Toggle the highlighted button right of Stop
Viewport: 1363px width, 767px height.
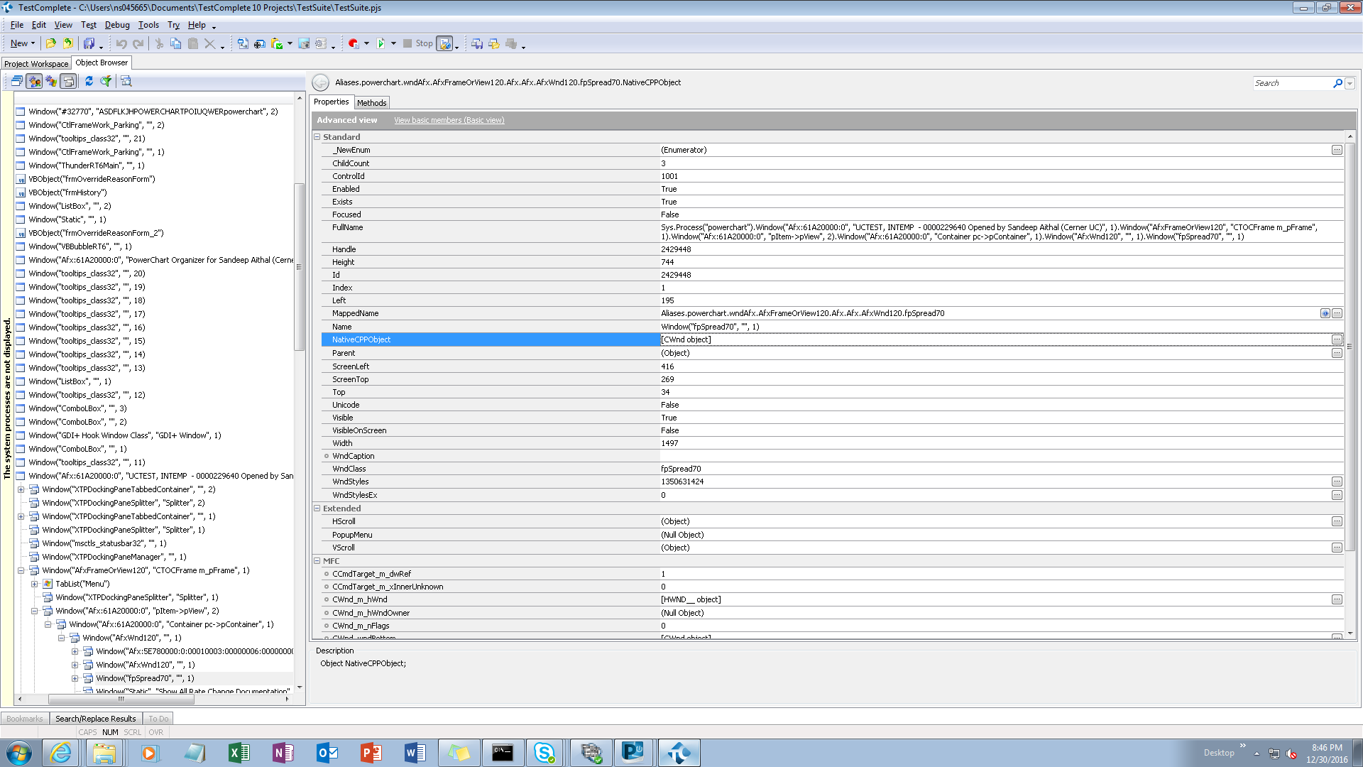point(445,44)
